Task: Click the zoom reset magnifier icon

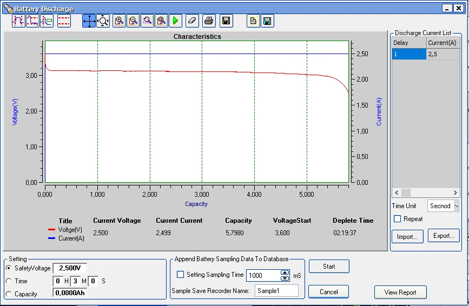Action: click(161, 21)
